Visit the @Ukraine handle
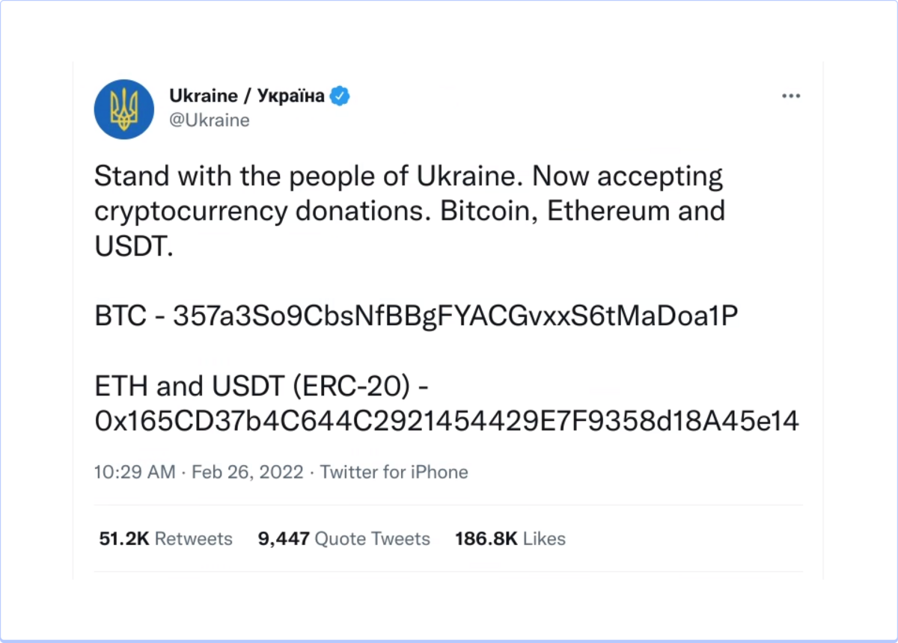Viewport: 898px width, 643px height. click(x=210, y=120)
